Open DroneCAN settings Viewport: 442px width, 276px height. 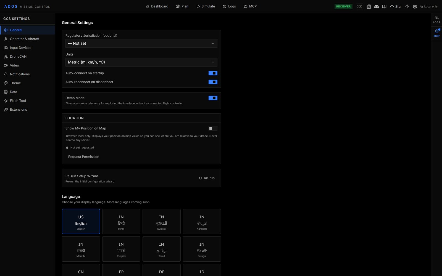[28, 57]
